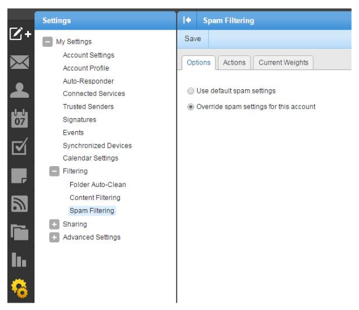359x310 pixels.
Task: Click the compose new message icon
Action: point(20,34)
